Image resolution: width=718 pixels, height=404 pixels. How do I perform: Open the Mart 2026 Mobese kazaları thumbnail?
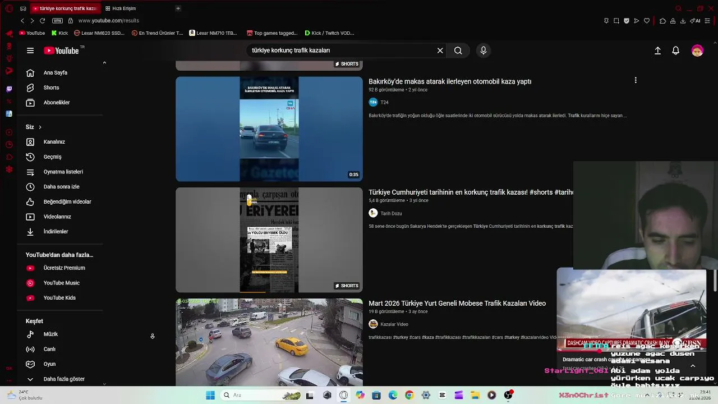269,342
